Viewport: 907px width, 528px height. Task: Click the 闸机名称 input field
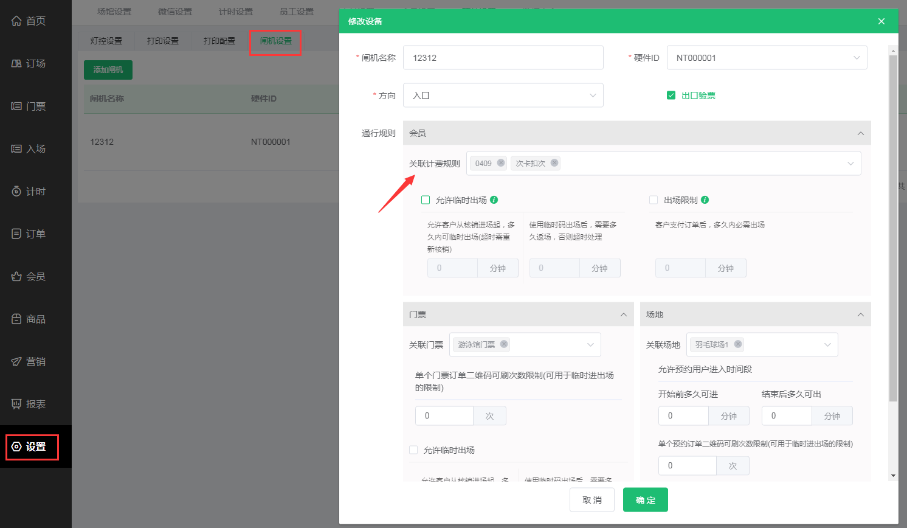503,58
